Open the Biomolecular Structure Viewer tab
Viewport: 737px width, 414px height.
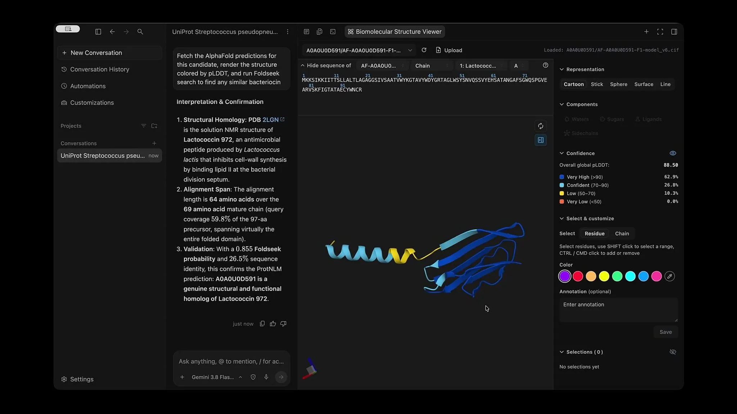coord(395,32)
